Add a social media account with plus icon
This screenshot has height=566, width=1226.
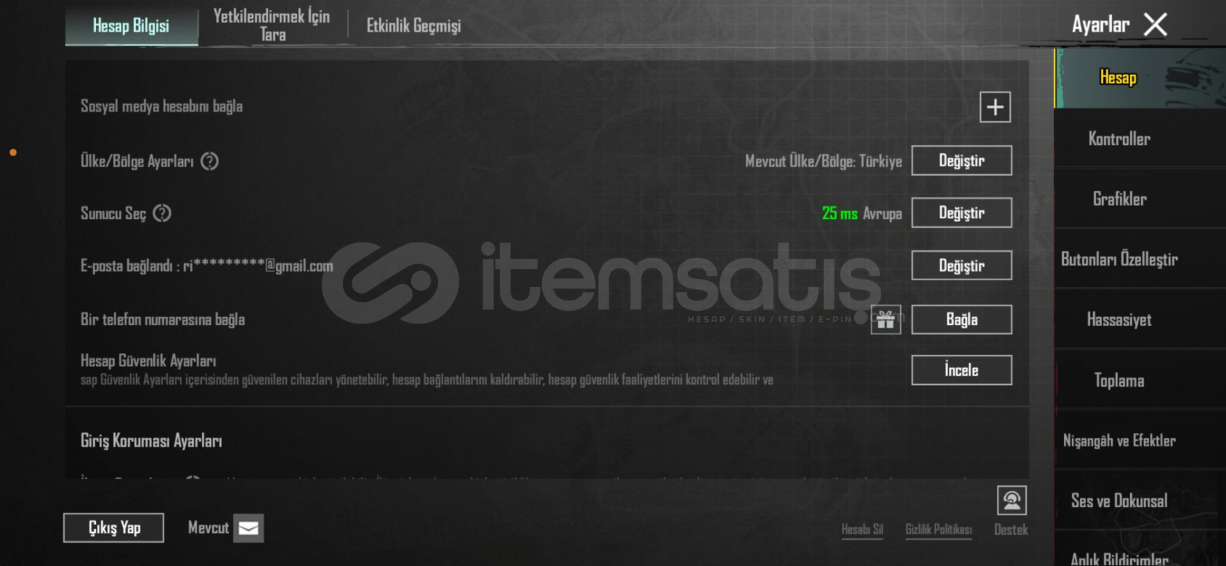click(995, 107)
